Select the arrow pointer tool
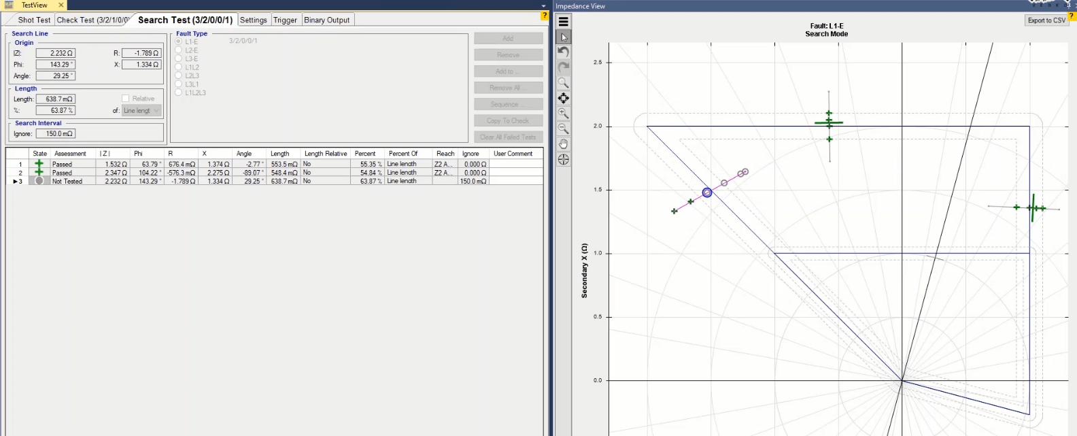The height and width of the screenshot is (436, 1077). click(564, 37)
